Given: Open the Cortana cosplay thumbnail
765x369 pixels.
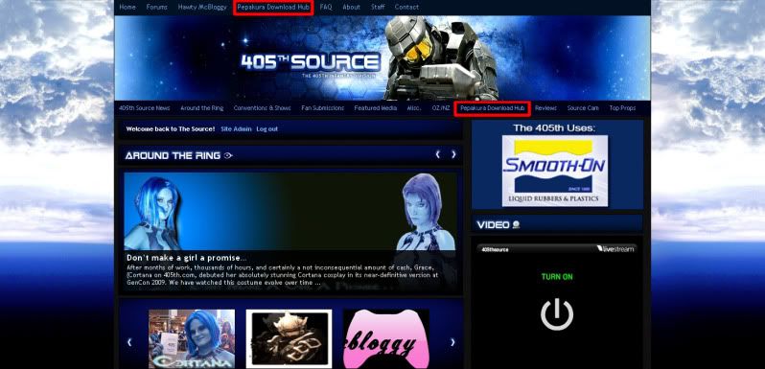Looking at the screenshot, I should pos(192,338).
